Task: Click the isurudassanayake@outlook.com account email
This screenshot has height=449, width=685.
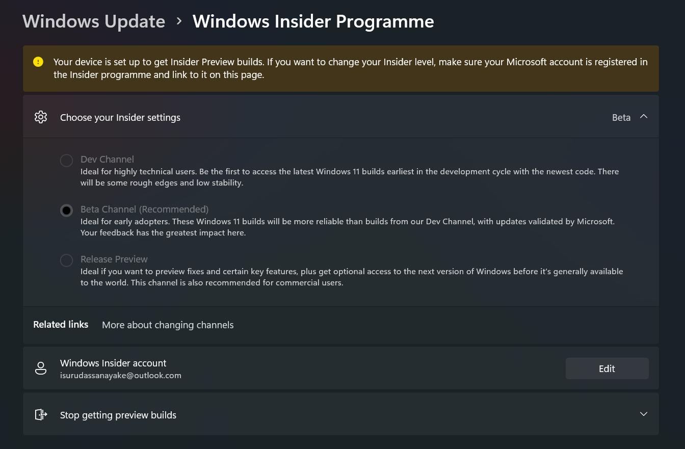Action: pyautogui.click(x=121, y=376)
